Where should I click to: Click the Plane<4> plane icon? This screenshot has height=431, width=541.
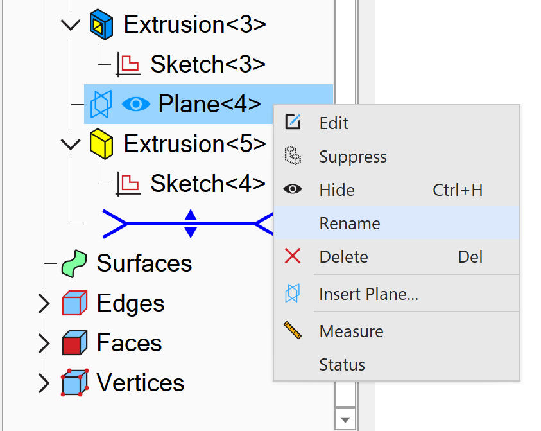tap(101, 104)
